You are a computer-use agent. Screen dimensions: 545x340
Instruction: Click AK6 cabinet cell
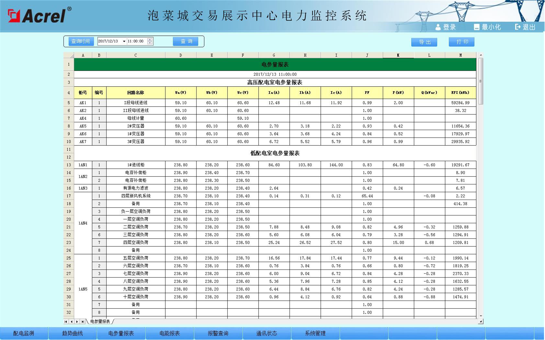pyautogui.click(x=83, y=134)
